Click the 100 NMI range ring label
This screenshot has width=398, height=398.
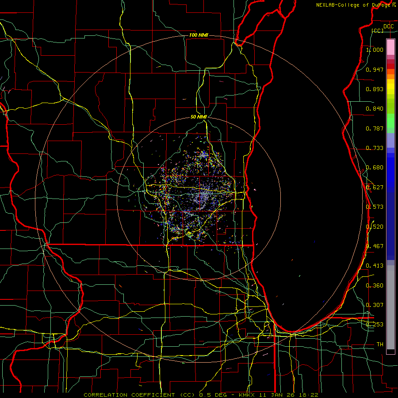tap(199, 35)
